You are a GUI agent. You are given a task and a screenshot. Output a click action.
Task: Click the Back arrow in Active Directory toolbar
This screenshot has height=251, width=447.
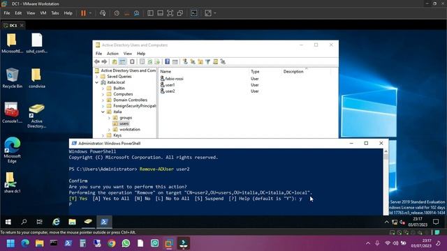click(97, 61)
